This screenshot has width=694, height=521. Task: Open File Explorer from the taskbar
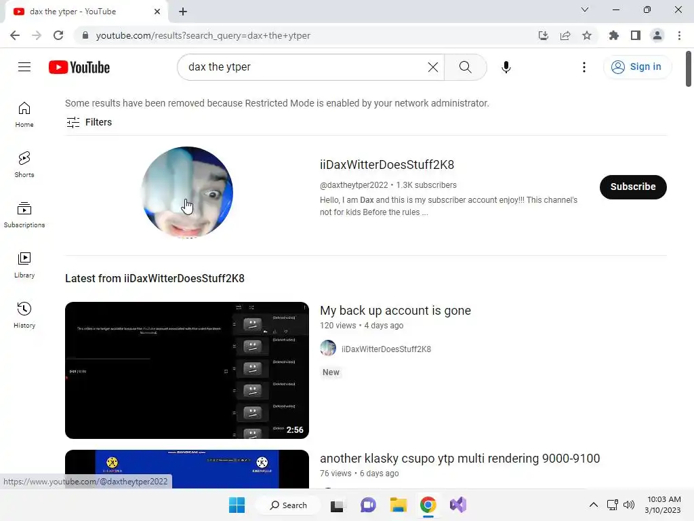pyautogui.click(x=399, y=505)
